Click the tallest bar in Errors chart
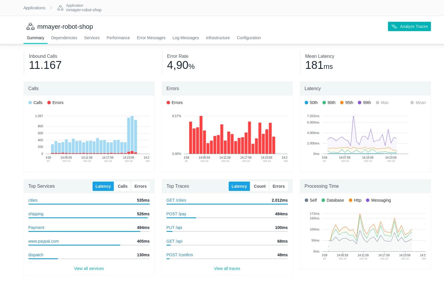 coord(201,135)
